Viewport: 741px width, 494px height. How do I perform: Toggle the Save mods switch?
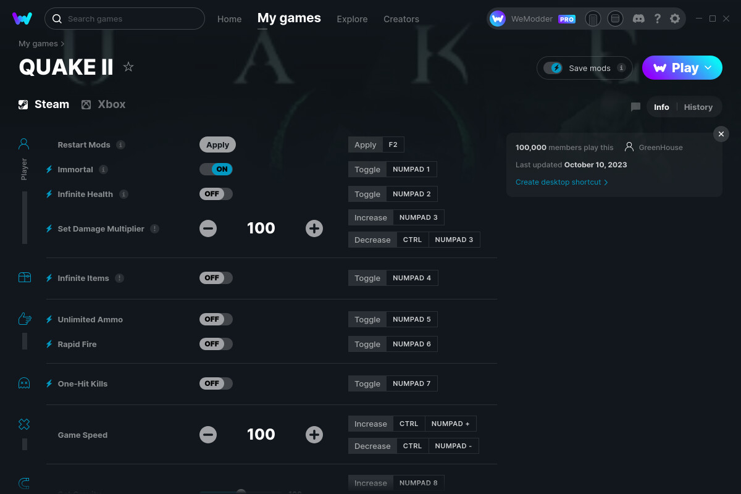point(553,68)
